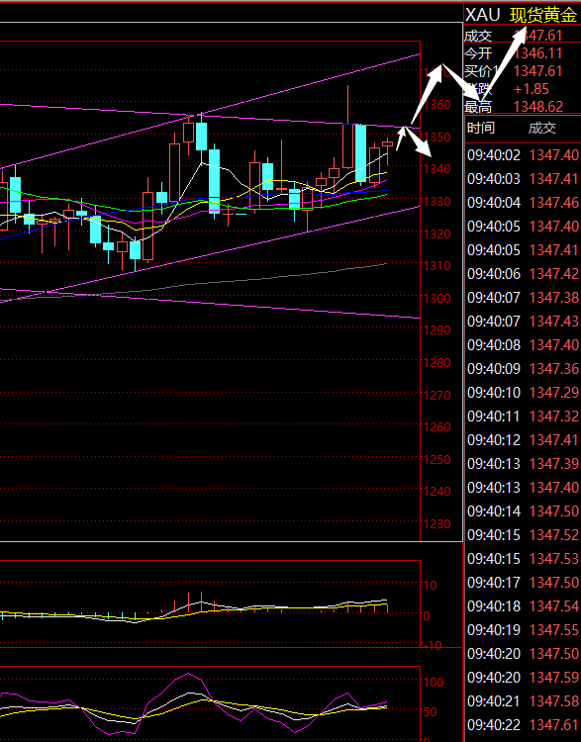Click the 现货黄金 instrument name
This screenshot has width=581, height=742.
click(543, 15)
